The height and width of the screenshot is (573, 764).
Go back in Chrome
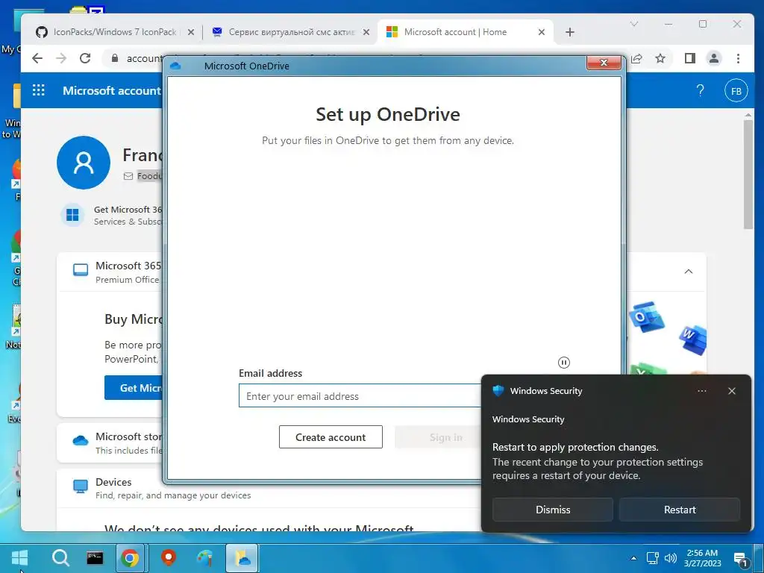pos(37,58)
